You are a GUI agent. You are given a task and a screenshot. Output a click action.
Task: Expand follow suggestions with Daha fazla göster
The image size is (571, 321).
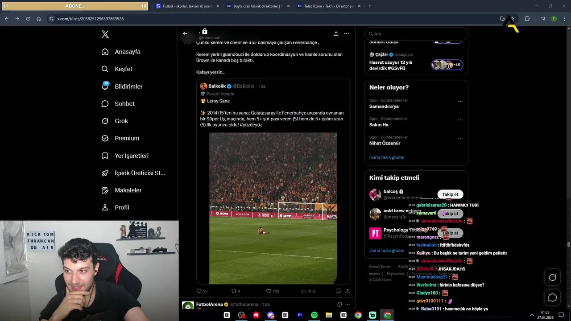(x=387, y=251)
